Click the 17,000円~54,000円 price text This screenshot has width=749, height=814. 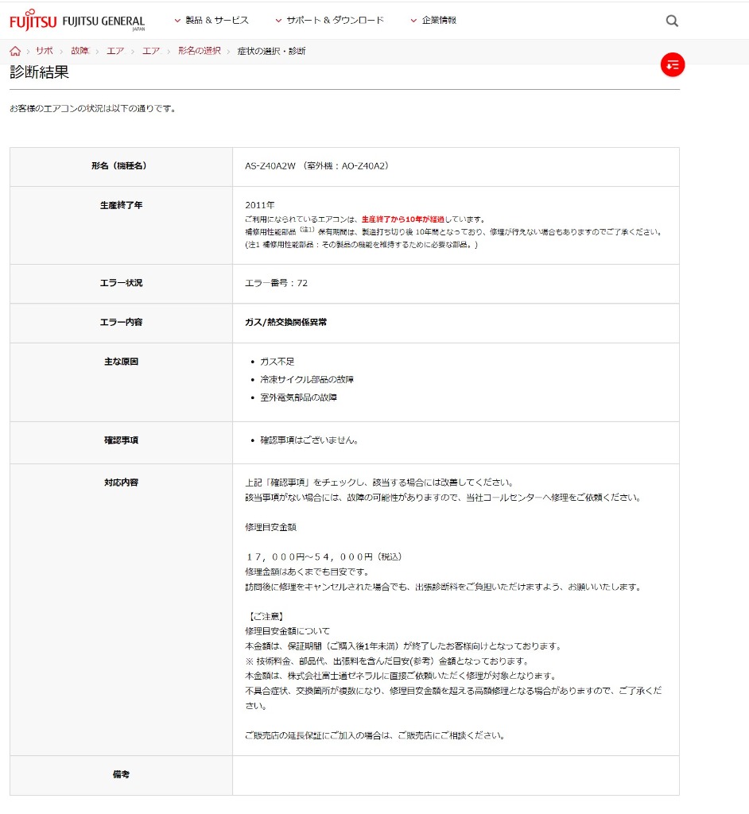(324, 557)
